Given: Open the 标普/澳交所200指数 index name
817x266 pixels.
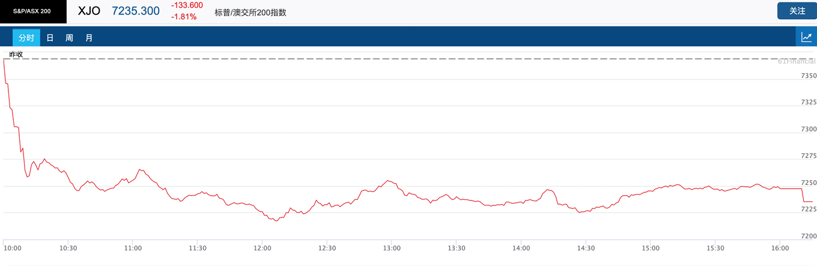Looking at the screenshot, I should click(251, 12).
